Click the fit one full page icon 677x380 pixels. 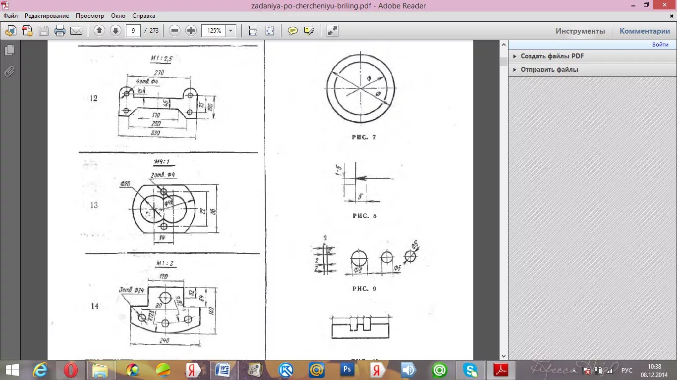coord(270,31)
